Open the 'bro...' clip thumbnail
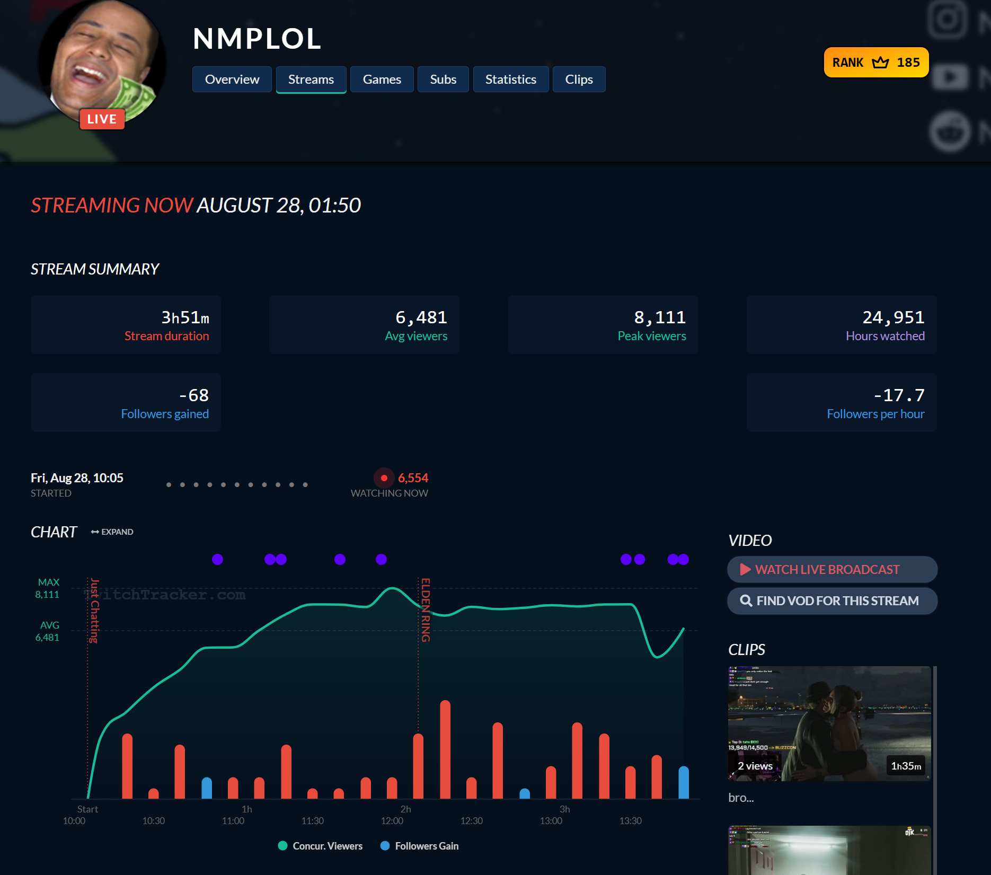Viewport: 991px width, 875px height. (829, 723)
